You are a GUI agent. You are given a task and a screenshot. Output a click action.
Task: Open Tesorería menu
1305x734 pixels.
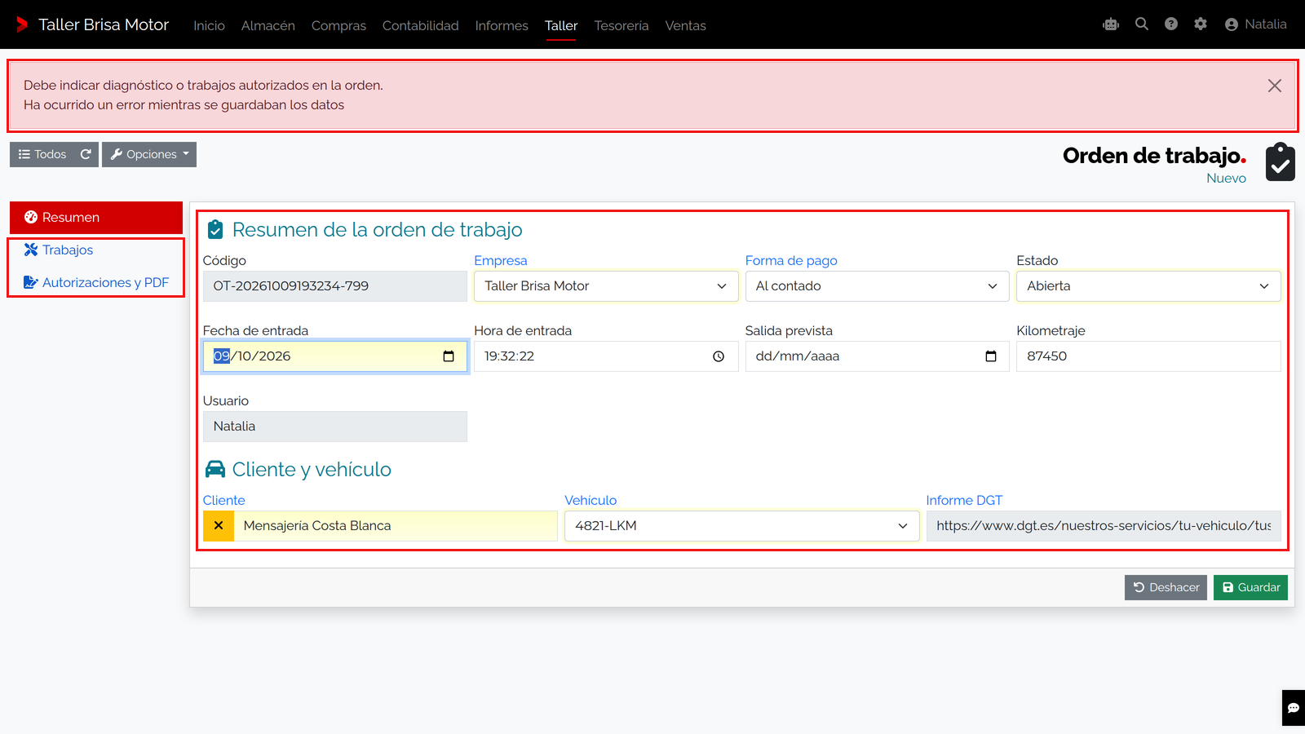click(622, 25)
